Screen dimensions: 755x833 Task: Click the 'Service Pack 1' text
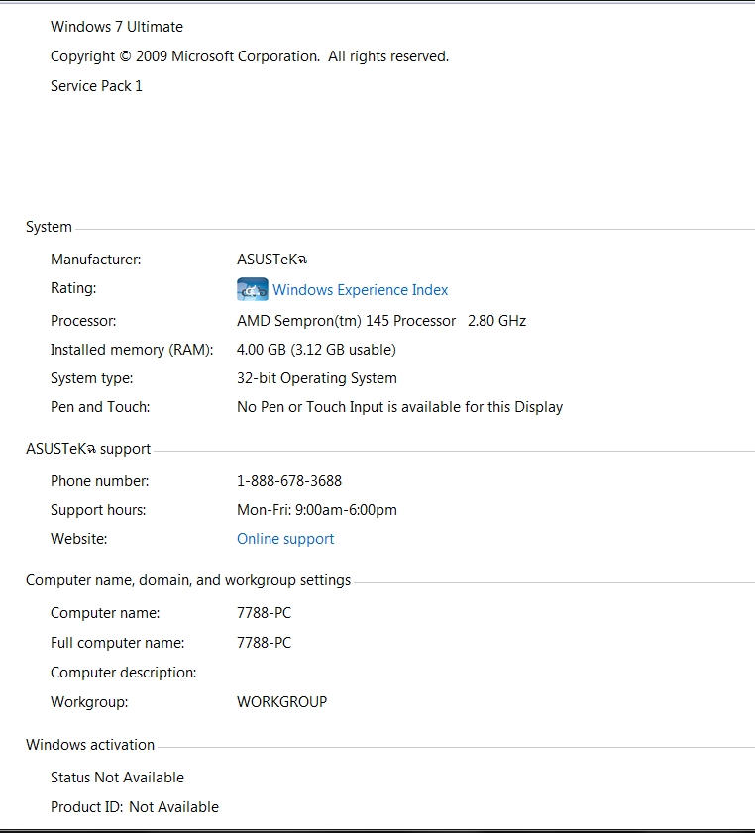tap(96, 86)
